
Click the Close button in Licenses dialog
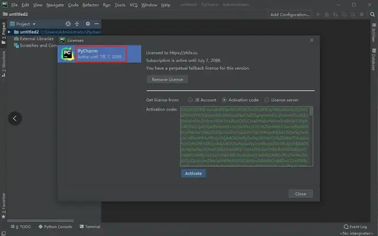(301, 194)
